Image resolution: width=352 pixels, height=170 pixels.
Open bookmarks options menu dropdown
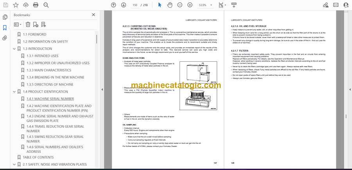coord(18,25)
